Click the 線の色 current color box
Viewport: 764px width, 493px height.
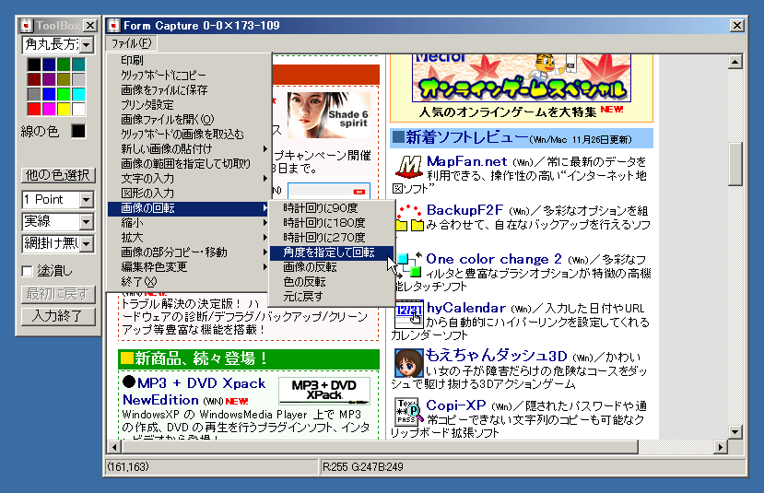click(x=78, y=131)
